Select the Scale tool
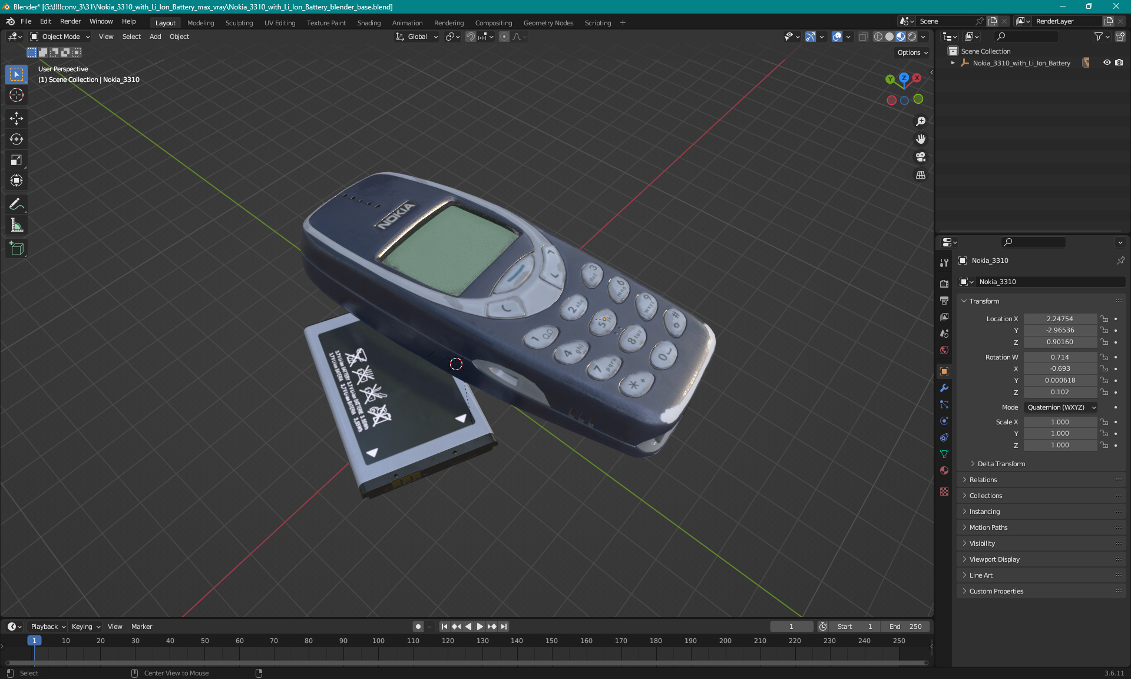Image resolution: width=1131 pixels, height=679 pixels. pos(16,160)
